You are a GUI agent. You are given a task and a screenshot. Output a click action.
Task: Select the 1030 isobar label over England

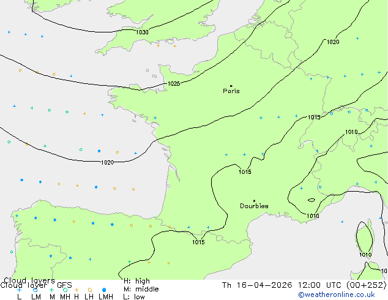click(142, 32)
